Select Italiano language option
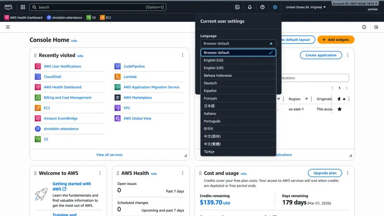Image resolution: width=384 pixels, height=216 pixels. click(x=238, y=113)
